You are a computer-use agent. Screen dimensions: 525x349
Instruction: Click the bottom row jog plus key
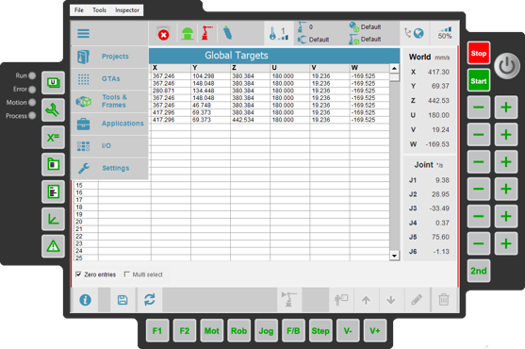(x=506, y=243)
